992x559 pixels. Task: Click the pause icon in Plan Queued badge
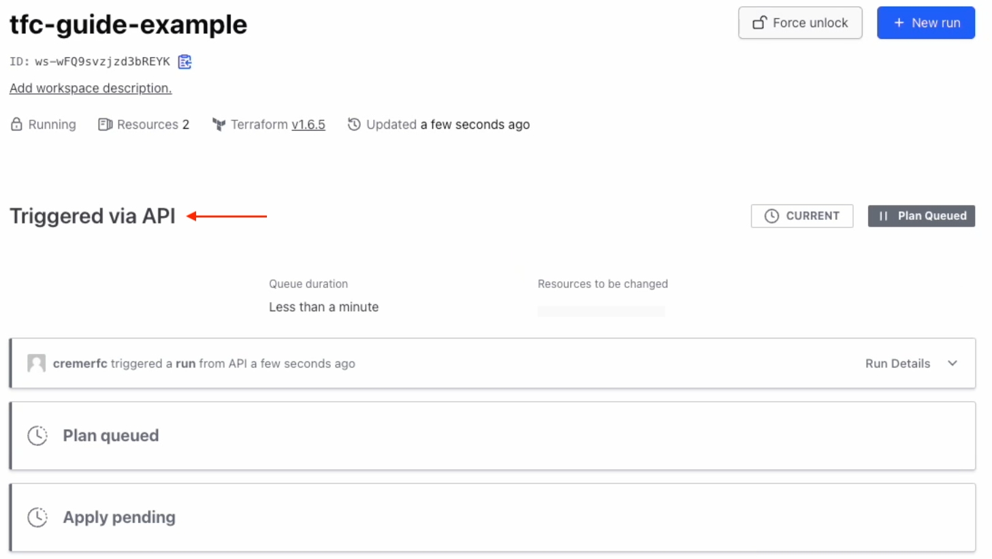pos(883,216)
